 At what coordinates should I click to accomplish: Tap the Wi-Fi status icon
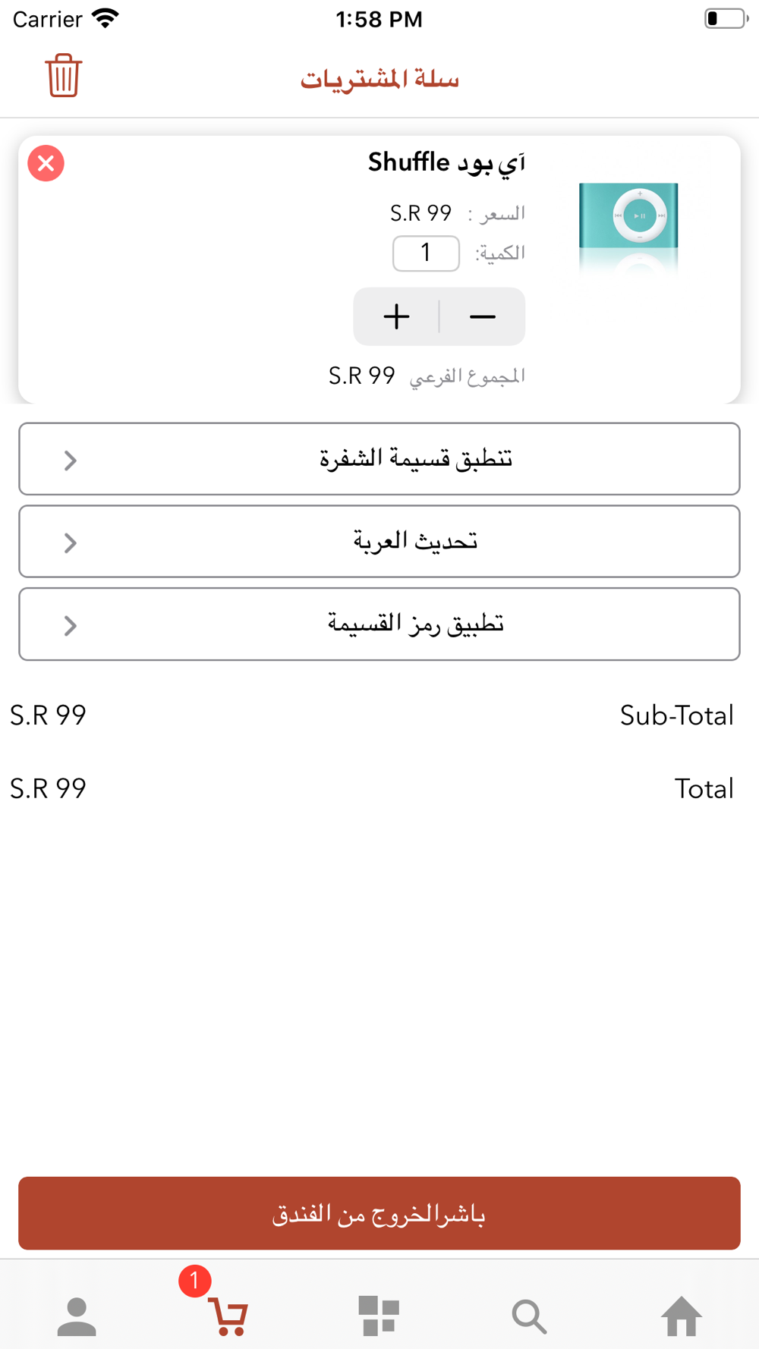[106, 18]
